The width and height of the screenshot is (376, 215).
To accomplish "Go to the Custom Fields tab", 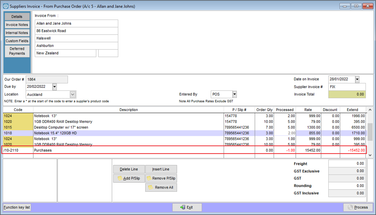I will (17, 41).
